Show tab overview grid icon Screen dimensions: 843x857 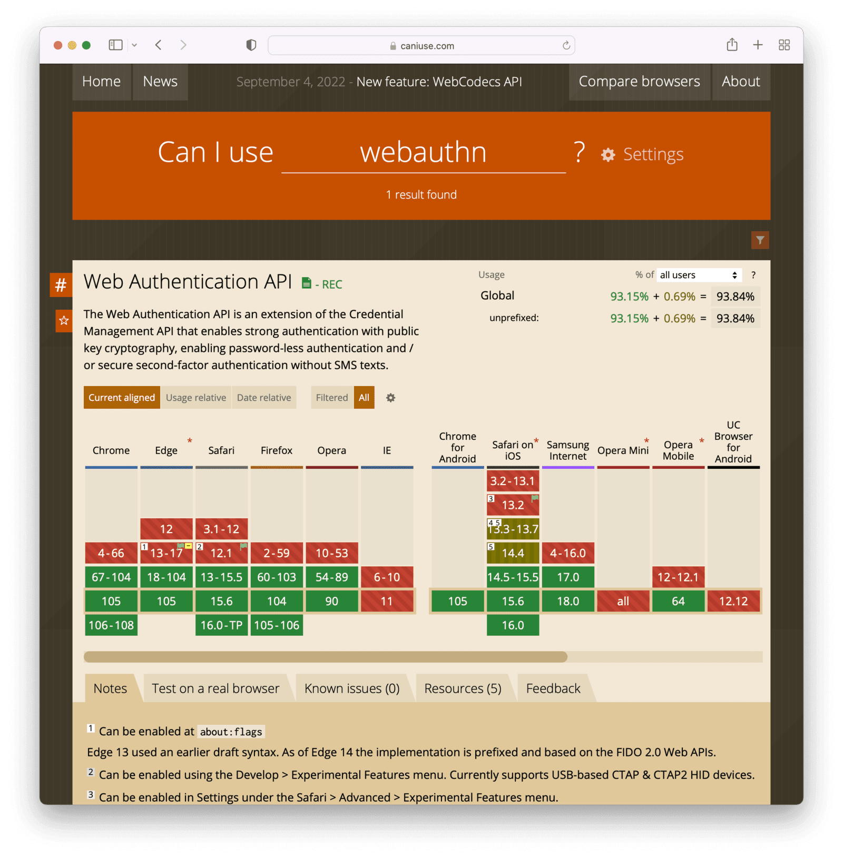click(784, 45)
